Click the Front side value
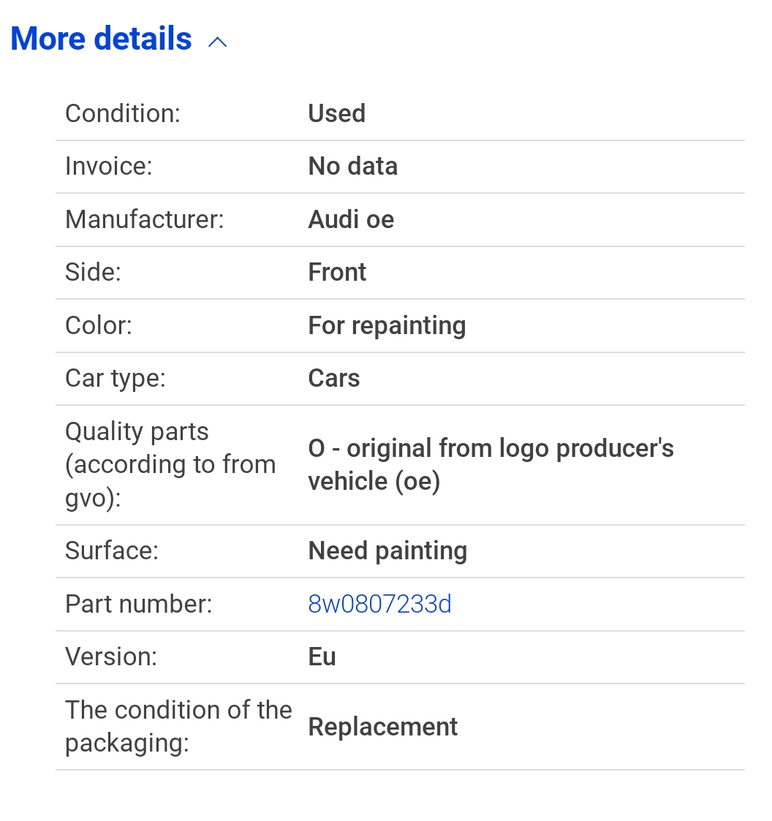Screen dimensions: 772x821 [x=337, y=272]
